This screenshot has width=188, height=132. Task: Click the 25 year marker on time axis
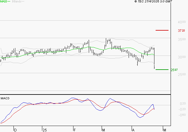coord(45,130)
